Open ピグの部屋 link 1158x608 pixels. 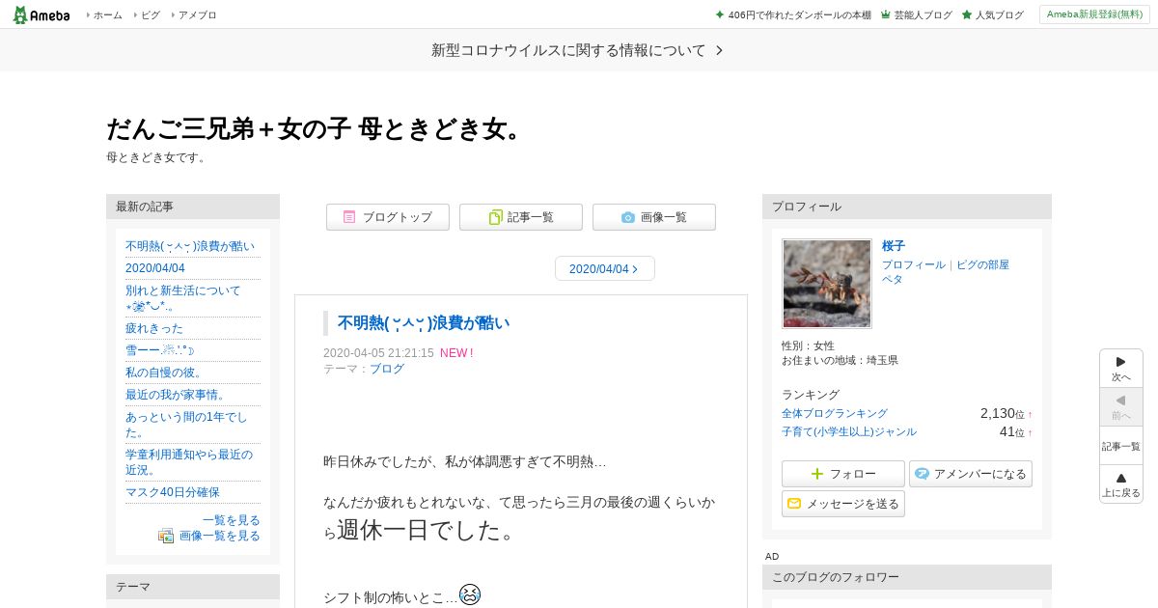(982, 264)
